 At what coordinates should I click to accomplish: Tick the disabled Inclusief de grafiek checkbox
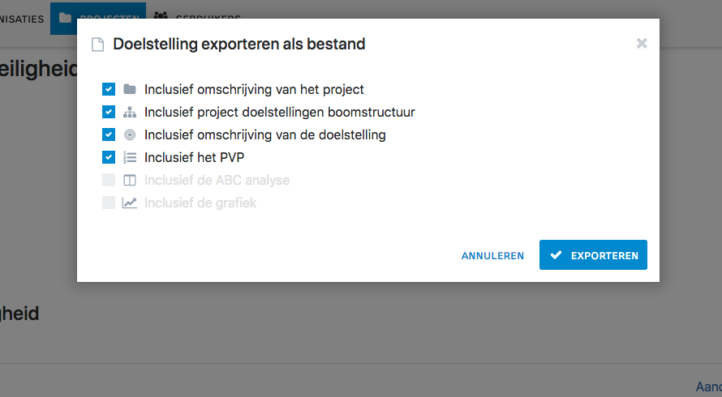[x=109, y=203]
